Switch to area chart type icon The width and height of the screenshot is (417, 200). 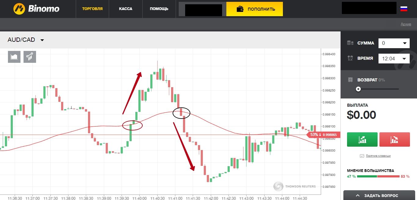pyautogui.click(x=14, y=57)
